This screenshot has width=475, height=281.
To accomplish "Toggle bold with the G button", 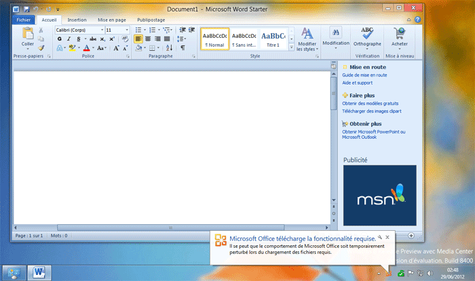I will tap(60, 39).
